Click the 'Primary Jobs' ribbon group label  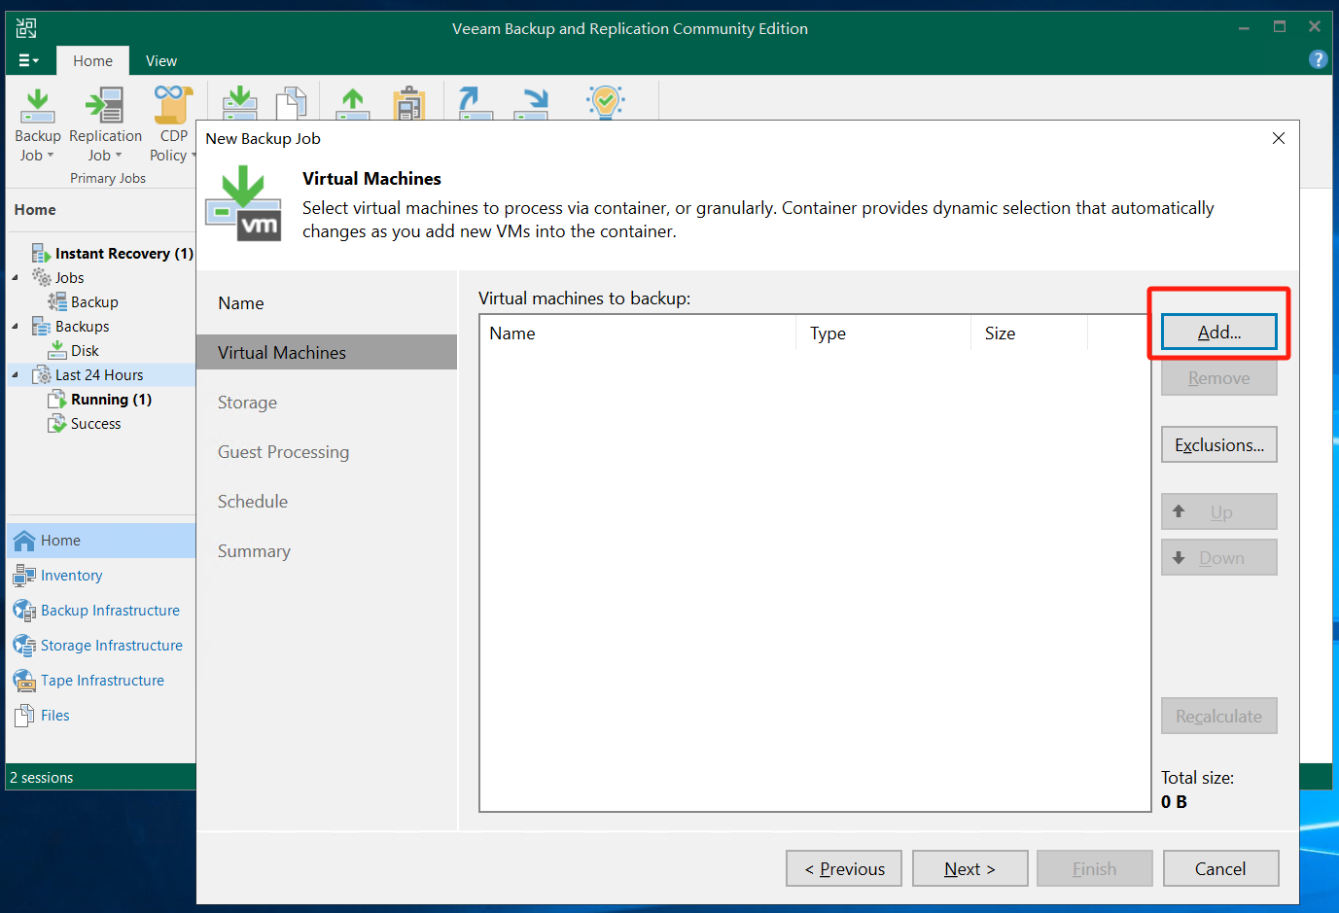pos(108,178)
